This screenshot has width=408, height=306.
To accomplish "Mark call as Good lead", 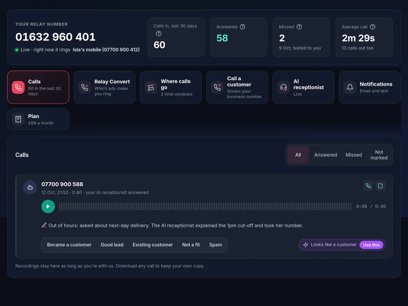I will [112, 245].
